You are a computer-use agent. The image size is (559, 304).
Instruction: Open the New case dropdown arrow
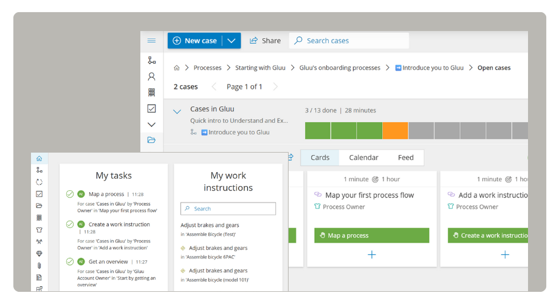[x=231, y=41]
